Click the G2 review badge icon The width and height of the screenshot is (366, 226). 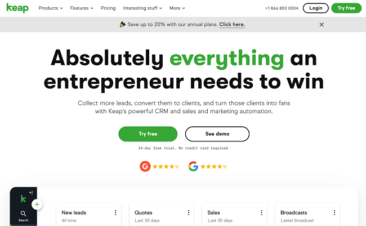pyautogui.click(x=145, y=166)
